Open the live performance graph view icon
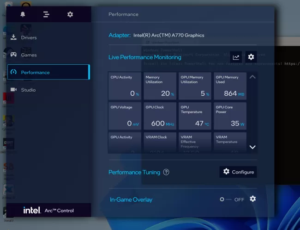Image resolution: width=300 pixels, height=230 pixels. [236, 57]
